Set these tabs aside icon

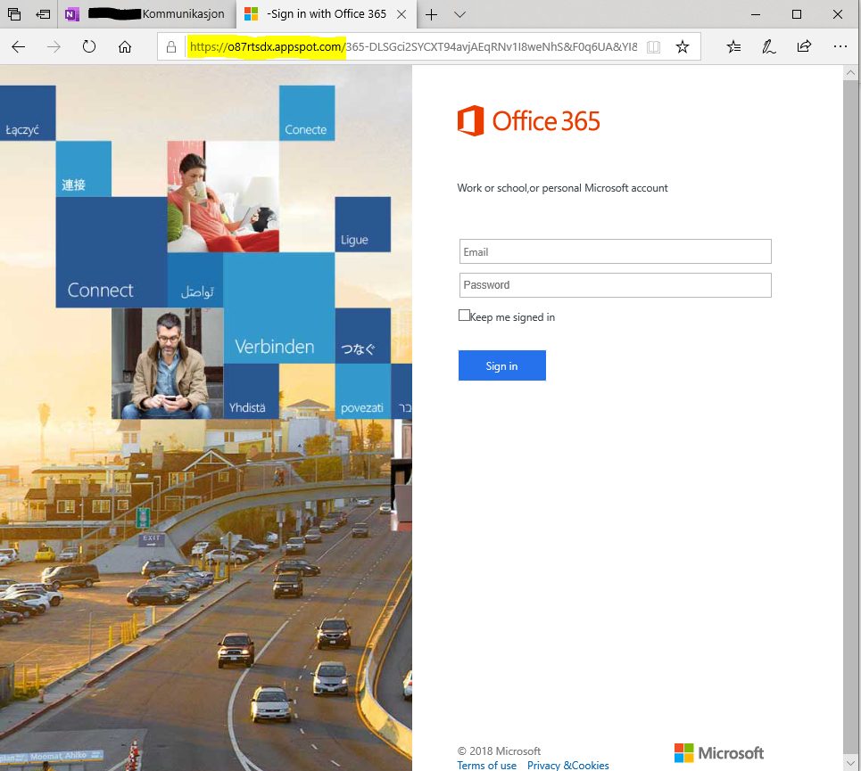[x=43, y=14]
